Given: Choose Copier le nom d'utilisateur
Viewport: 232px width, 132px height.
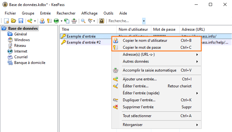Looking at the screenshot, I should click(156, 41).
